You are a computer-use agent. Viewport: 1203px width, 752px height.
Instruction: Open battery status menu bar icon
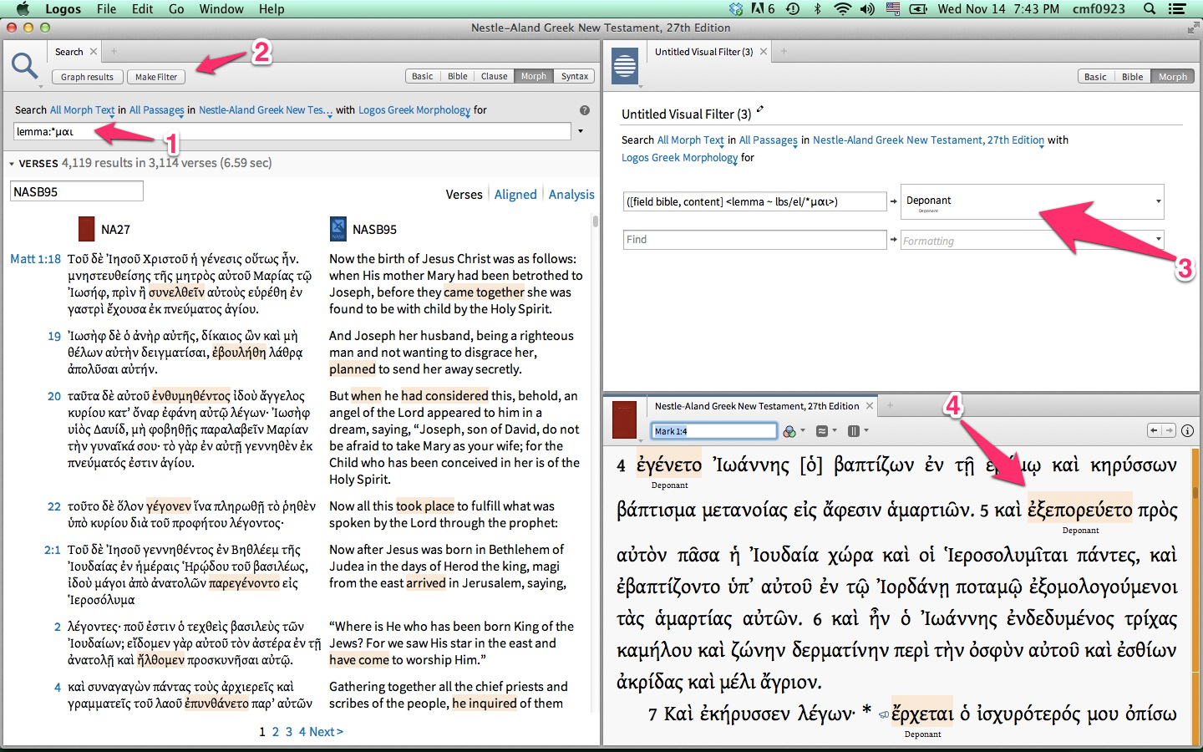pos(918,8)
